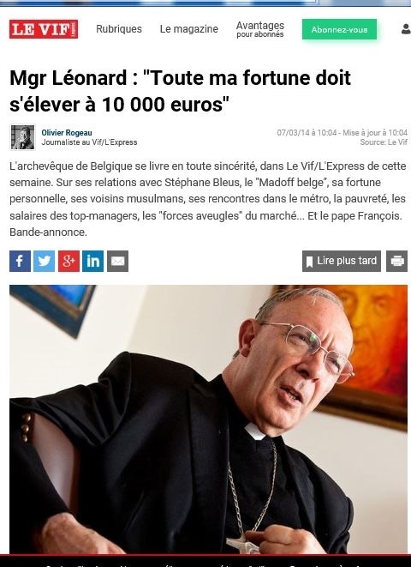Send article by email envelope icon

(117, 261)
